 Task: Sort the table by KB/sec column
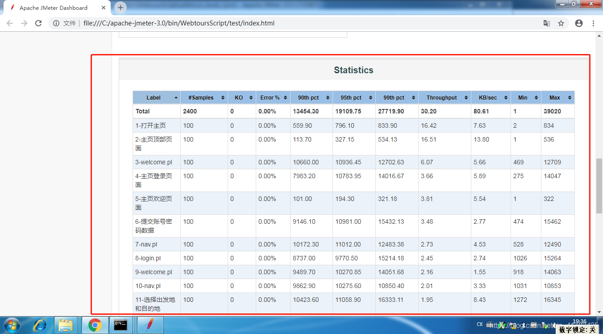(x=491, y=97)
